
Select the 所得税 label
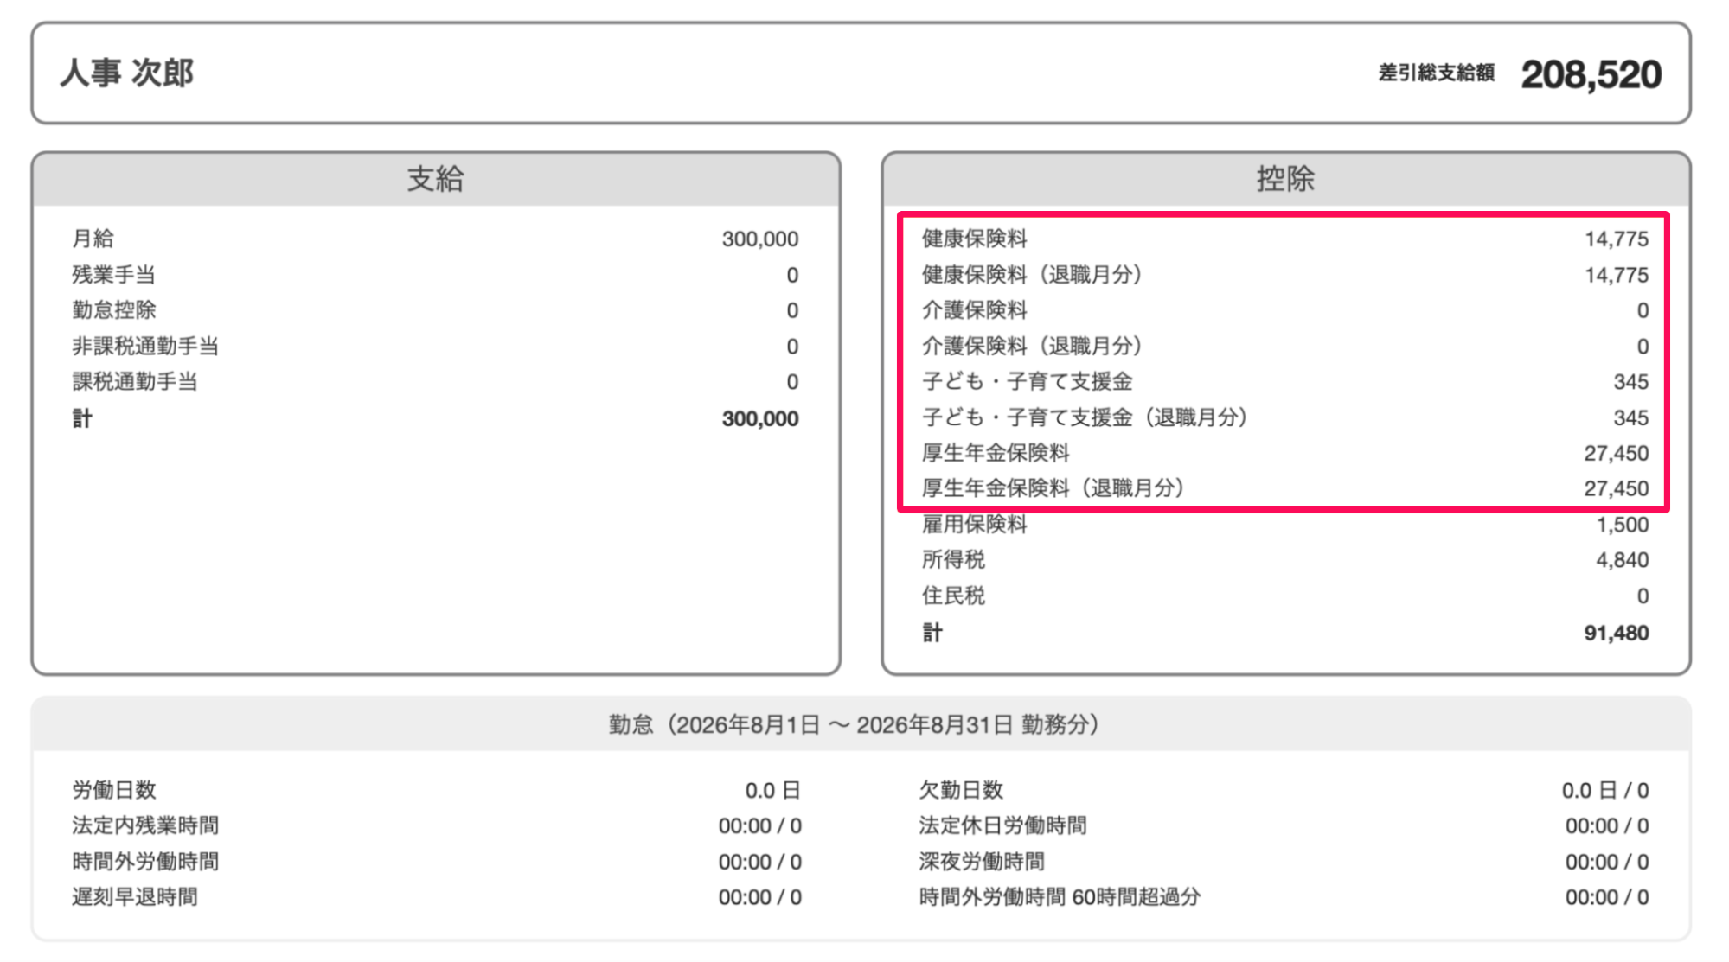pyautogui.click(x=953, y=560)
